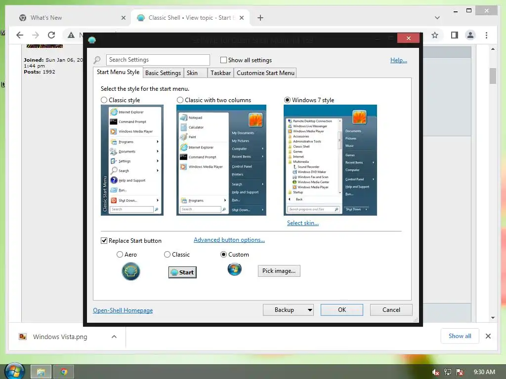Viewport: 506px width, 379px height.
Task: Click the not secure warning icon in address bar
Action: [x=71, y=35]
